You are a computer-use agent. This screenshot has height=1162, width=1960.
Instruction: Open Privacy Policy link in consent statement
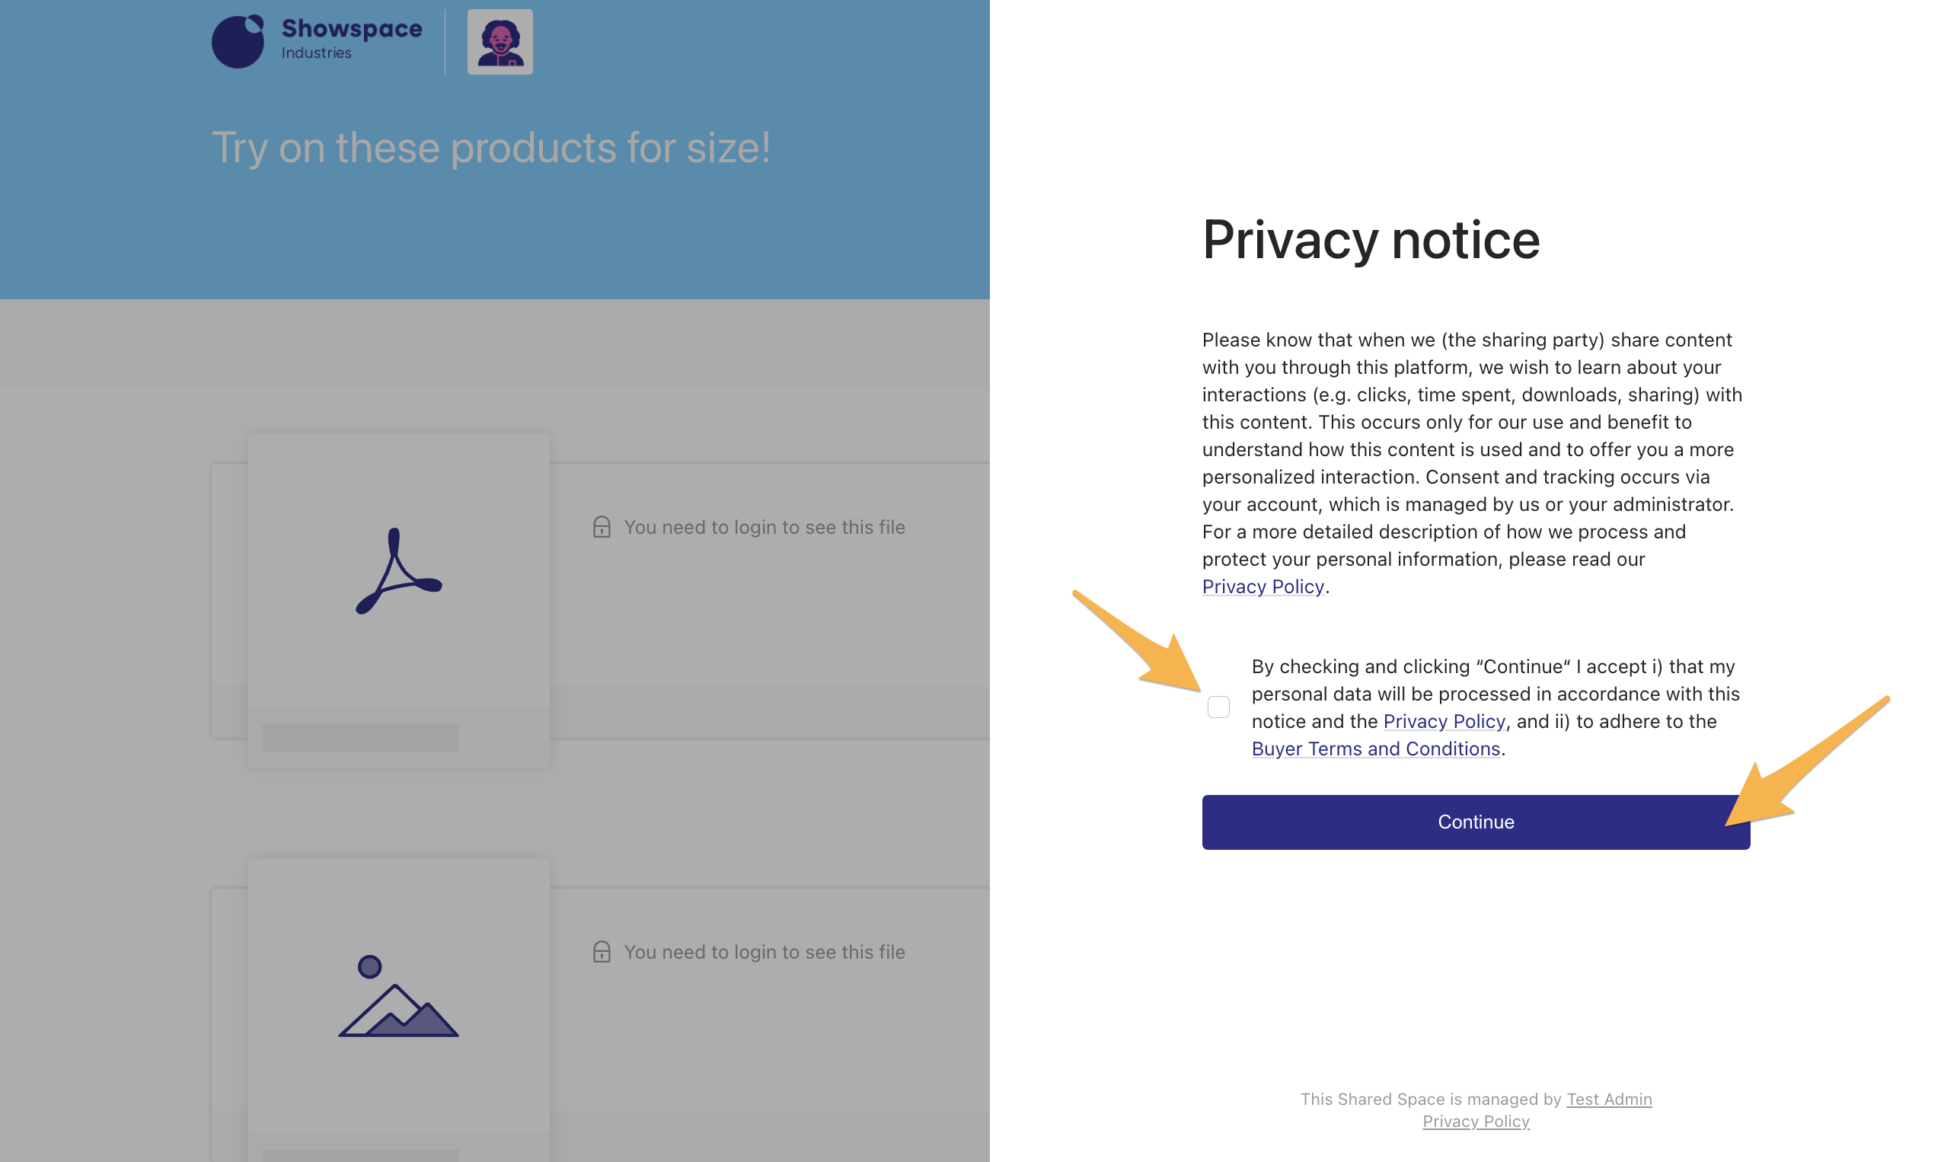click(1444, 721)
